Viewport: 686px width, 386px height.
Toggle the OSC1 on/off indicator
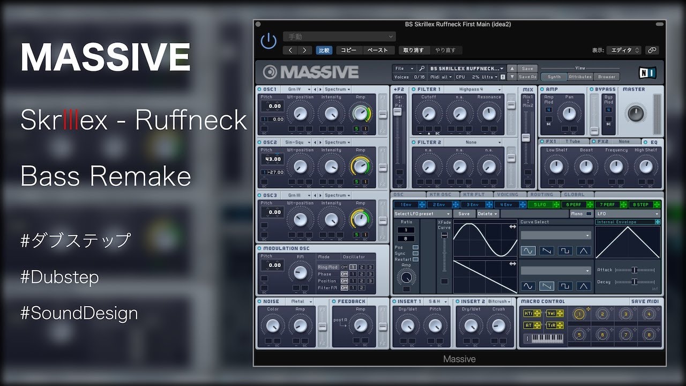[260, 90]
